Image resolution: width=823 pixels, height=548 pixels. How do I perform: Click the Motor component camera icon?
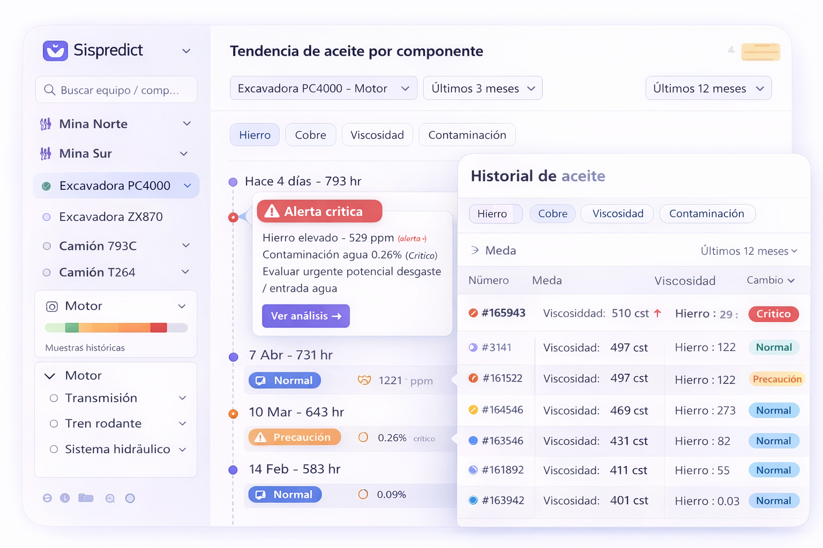(x=52, y=307)
